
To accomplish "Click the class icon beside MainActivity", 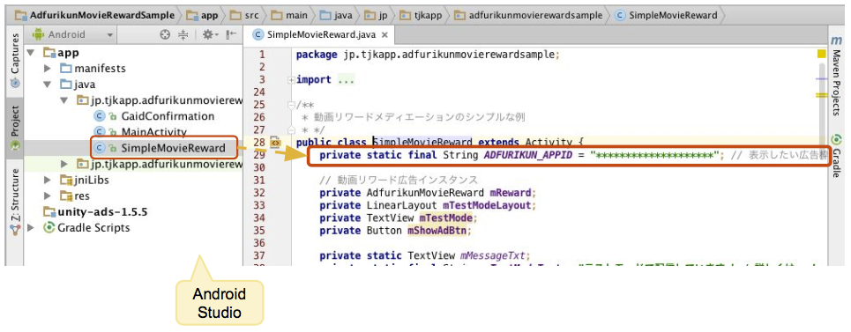I will (x=99, y=131).
